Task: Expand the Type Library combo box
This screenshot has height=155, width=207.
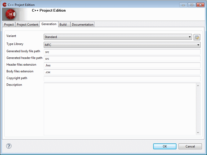Action: point(122,45)
